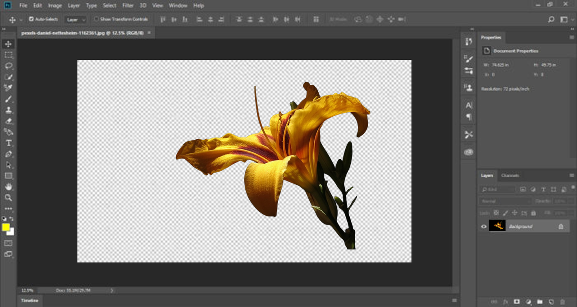
Task: Click the Clone Stamp tool
Action: [x=9, y=110]
